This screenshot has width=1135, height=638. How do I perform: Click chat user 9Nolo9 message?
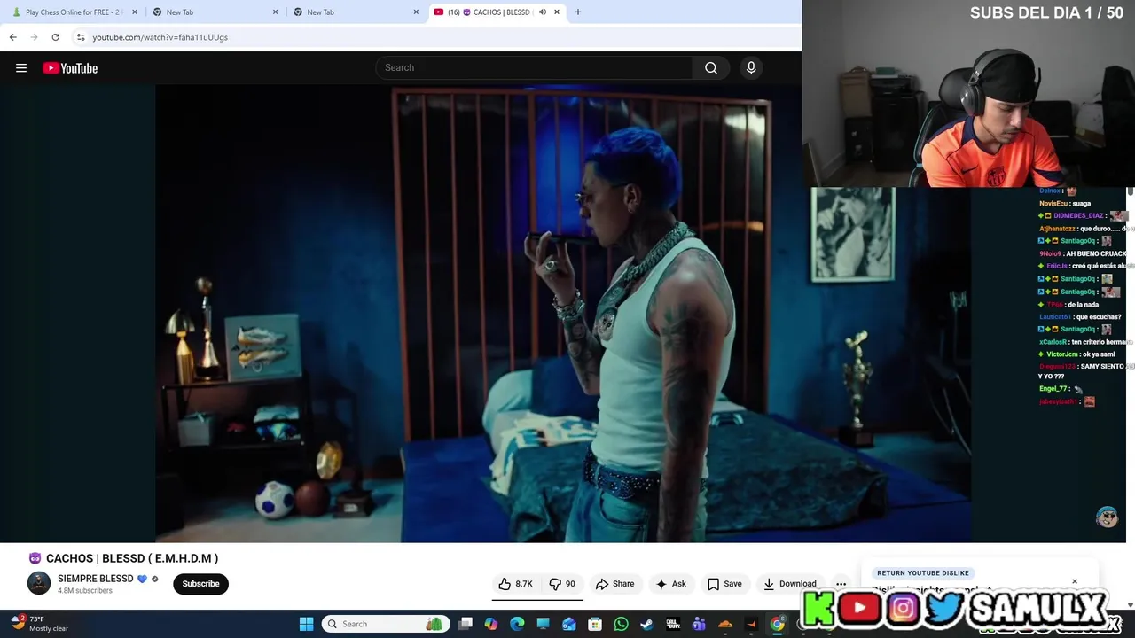(1083, 253)
